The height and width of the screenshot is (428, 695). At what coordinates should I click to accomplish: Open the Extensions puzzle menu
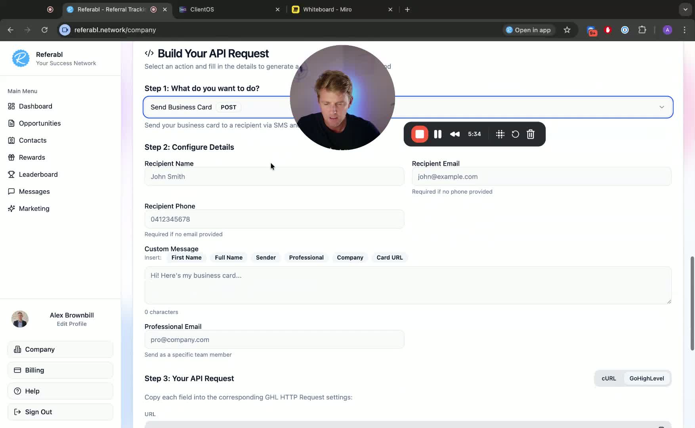click(642, 30)
